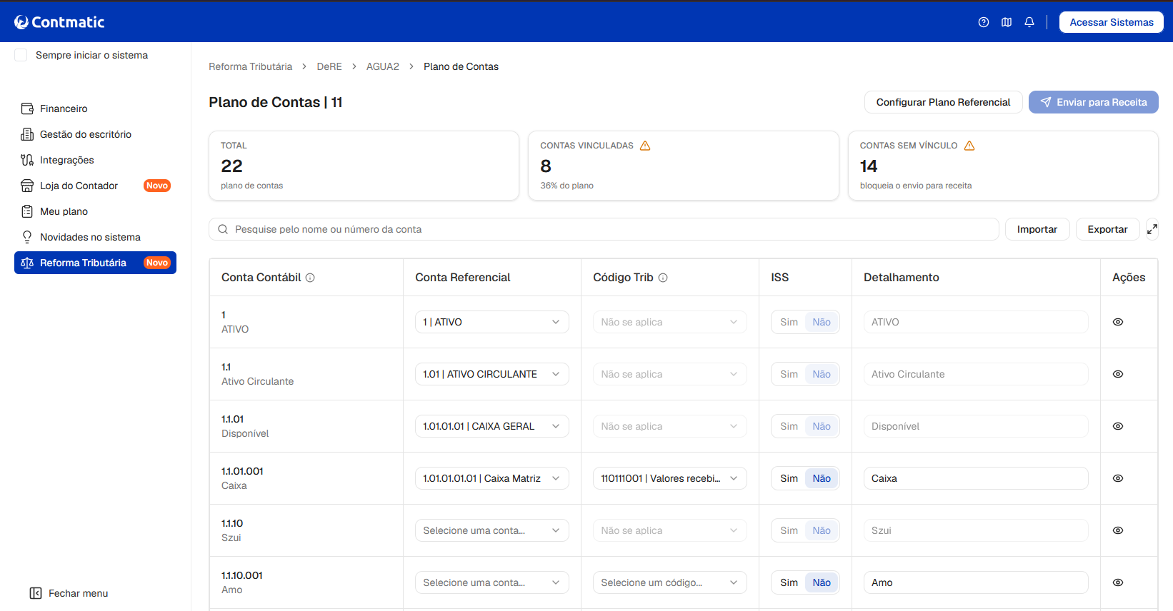
Task: Click warning icon on Contas Vinculadas card
Action: coord(645,146)
